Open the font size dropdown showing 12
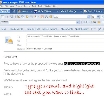The width and height of the screenshot is (104, 96). (x=98, y=17)
